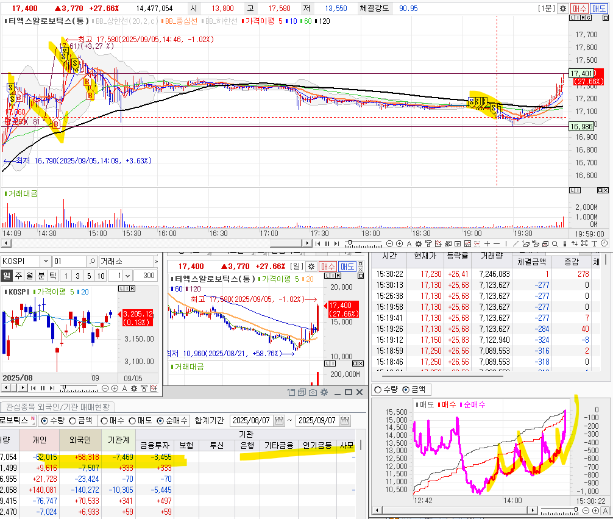613x519 pixels.
Task: Open KOSPI index selection dropdown
Action: point(46,261)
